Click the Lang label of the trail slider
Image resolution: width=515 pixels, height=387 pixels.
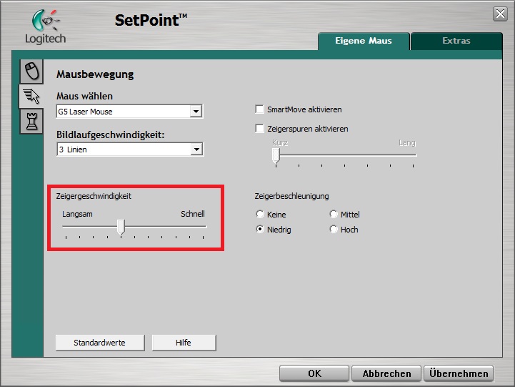[x=407, y=142]
